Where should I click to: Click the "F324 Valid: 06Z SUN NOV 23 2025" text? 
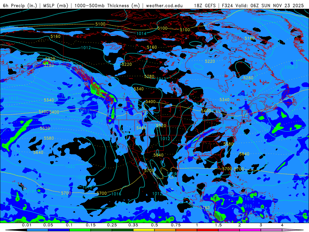pyautogui.click(x=263, y=5)
